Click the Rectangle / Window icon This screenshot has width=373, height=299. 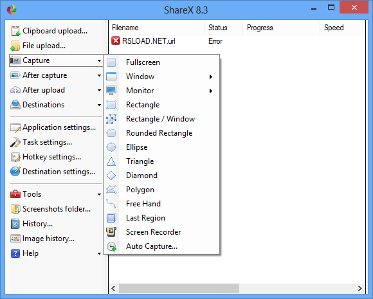[111, 119]
